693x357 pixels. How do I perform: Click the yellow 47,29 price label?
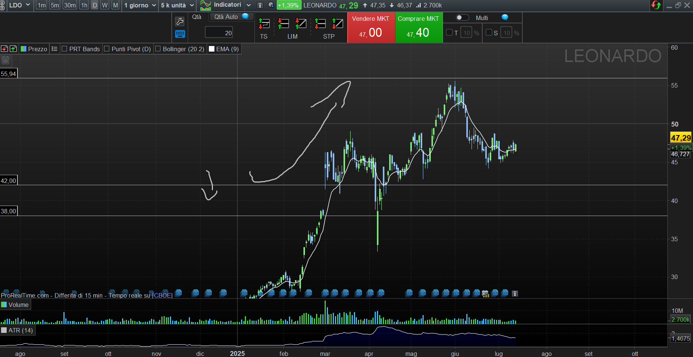681,138
